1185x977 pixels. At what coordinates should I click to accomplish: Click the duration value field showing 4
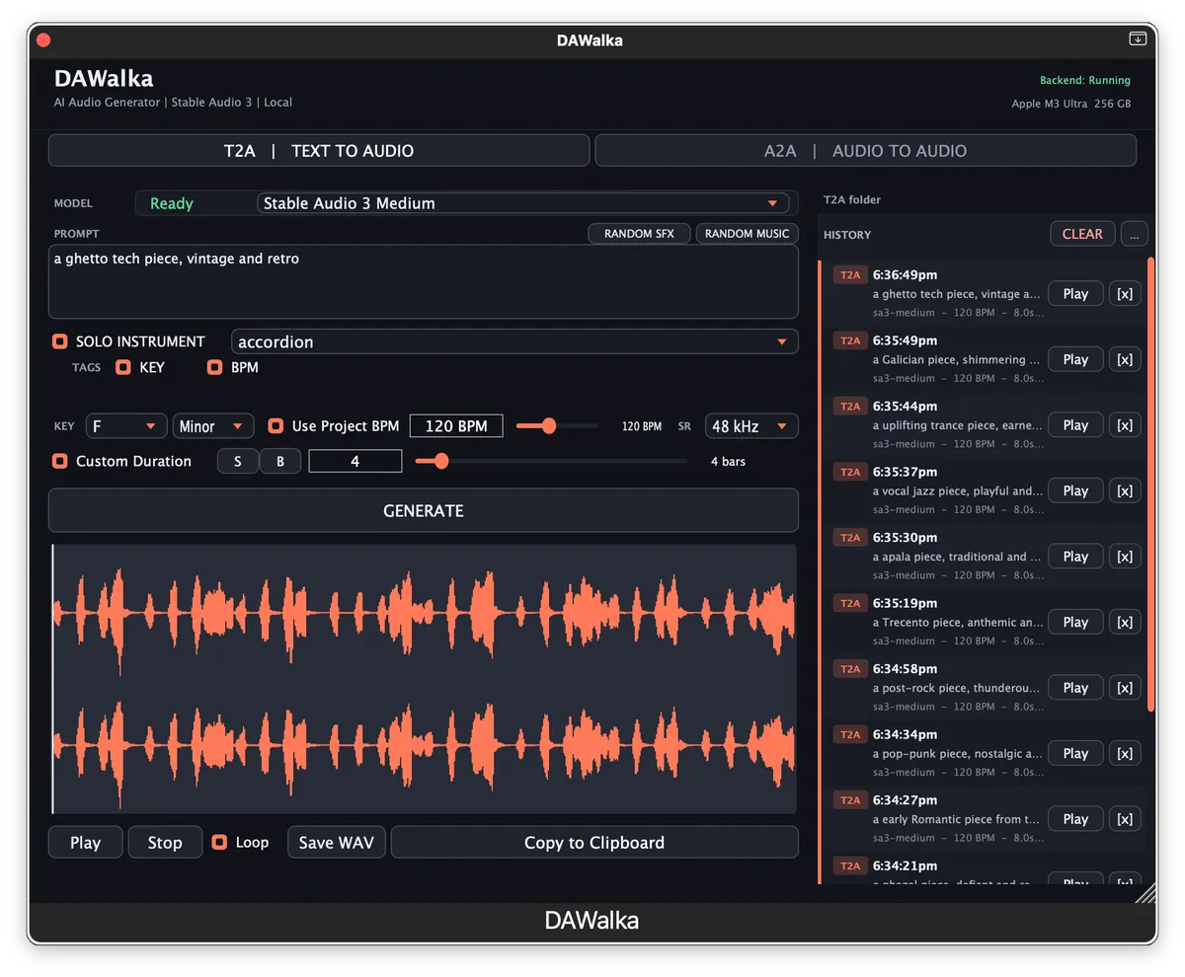click(355, 461)
